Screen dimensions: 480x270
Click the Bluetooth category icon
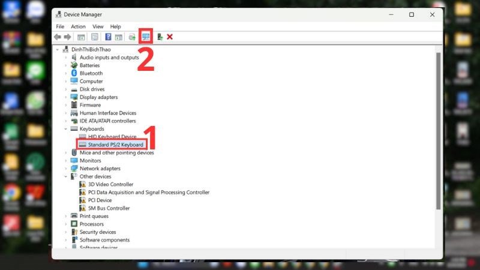coord(74,73)
